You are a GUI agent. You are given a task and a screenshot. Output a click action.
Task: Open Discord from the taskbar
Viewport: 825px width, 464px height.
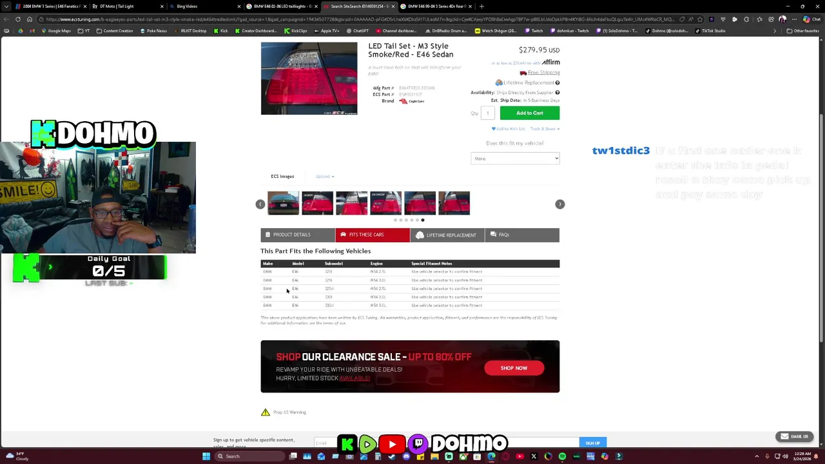(x=406, y=456)
